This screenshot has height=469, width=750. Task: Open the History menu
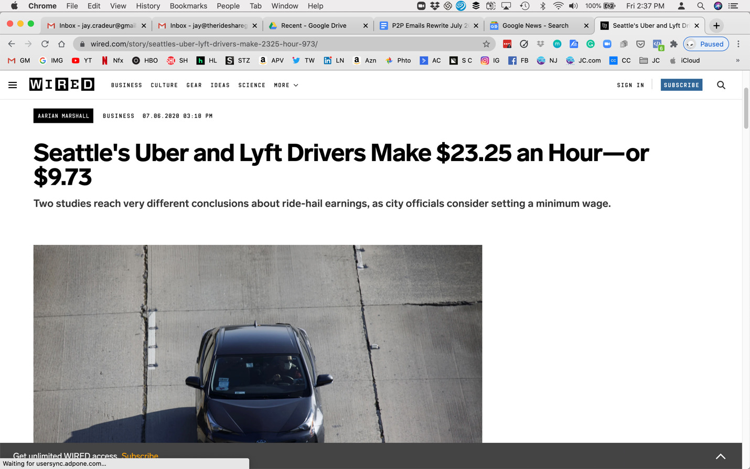click(148, 6)
